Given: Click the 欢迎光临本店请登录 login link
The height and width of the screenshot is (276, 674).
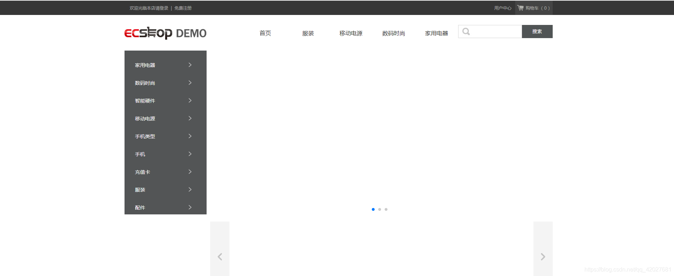Looking at the screenshot, I should point(149,8).
